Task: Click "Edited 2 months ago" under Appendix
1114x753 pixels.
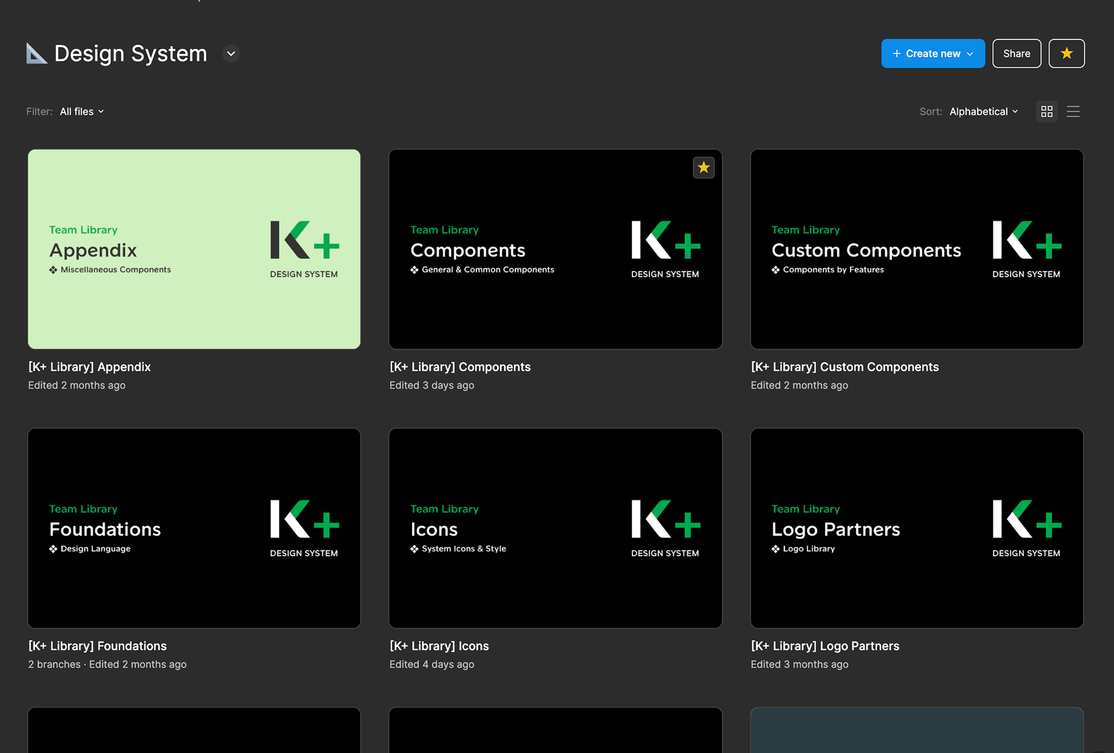Action: pyautogui.click(x=77, y=385)
